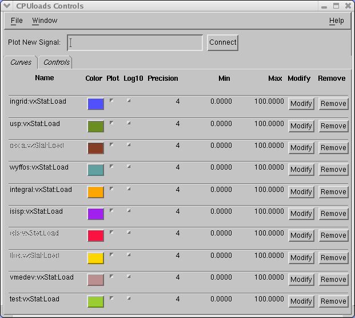Image resolution: width=355 pixels, height=318 pixels.
Task: Toggle Plot checkbox in the brown swatch row
Action: tap(111, 144)
